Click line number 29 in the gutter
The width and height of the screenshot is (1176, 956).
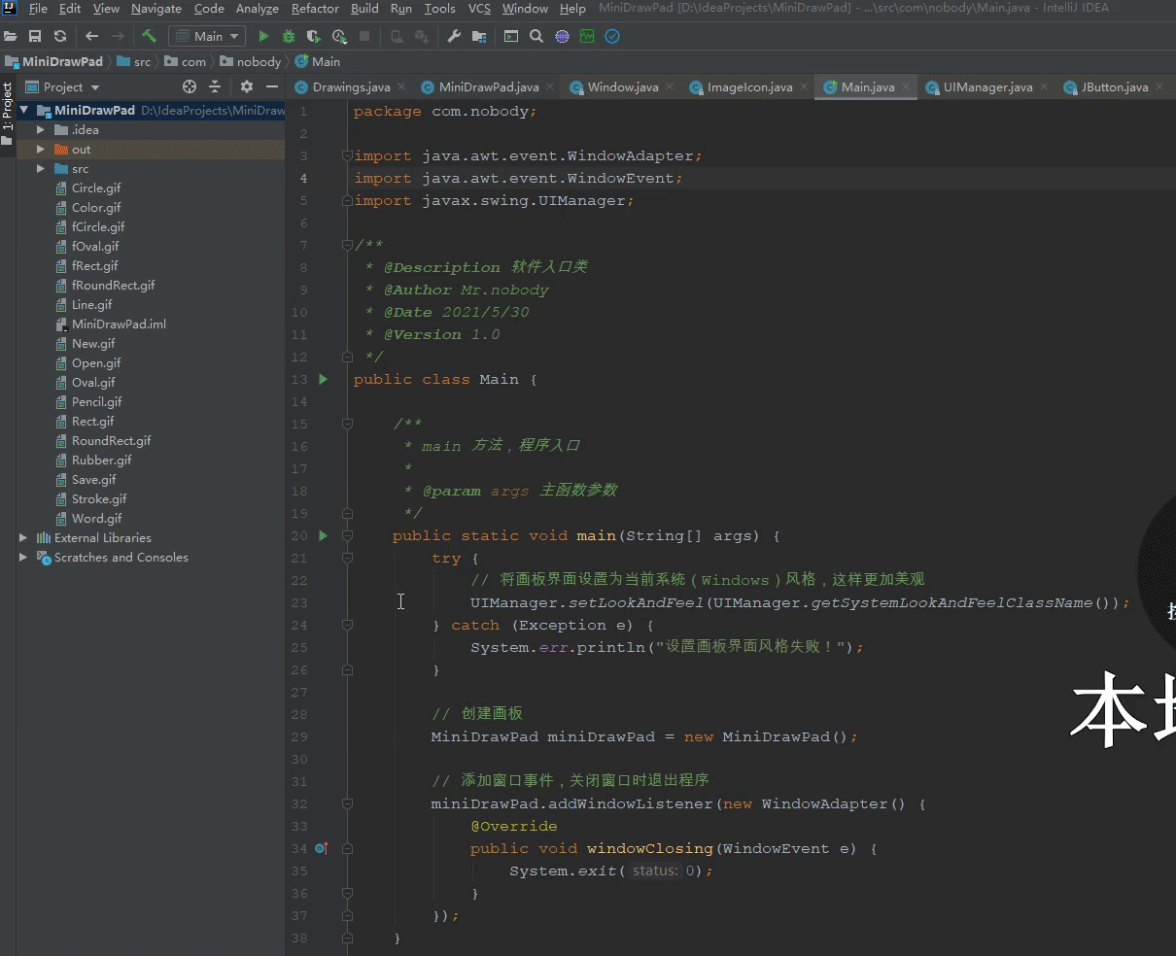pos(298,736)
